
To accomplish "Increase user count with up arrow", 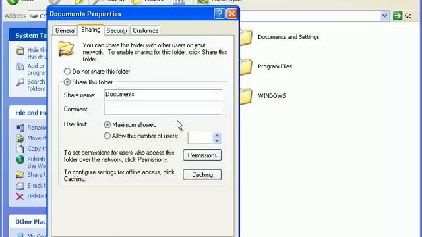I will tap(217, 135).
